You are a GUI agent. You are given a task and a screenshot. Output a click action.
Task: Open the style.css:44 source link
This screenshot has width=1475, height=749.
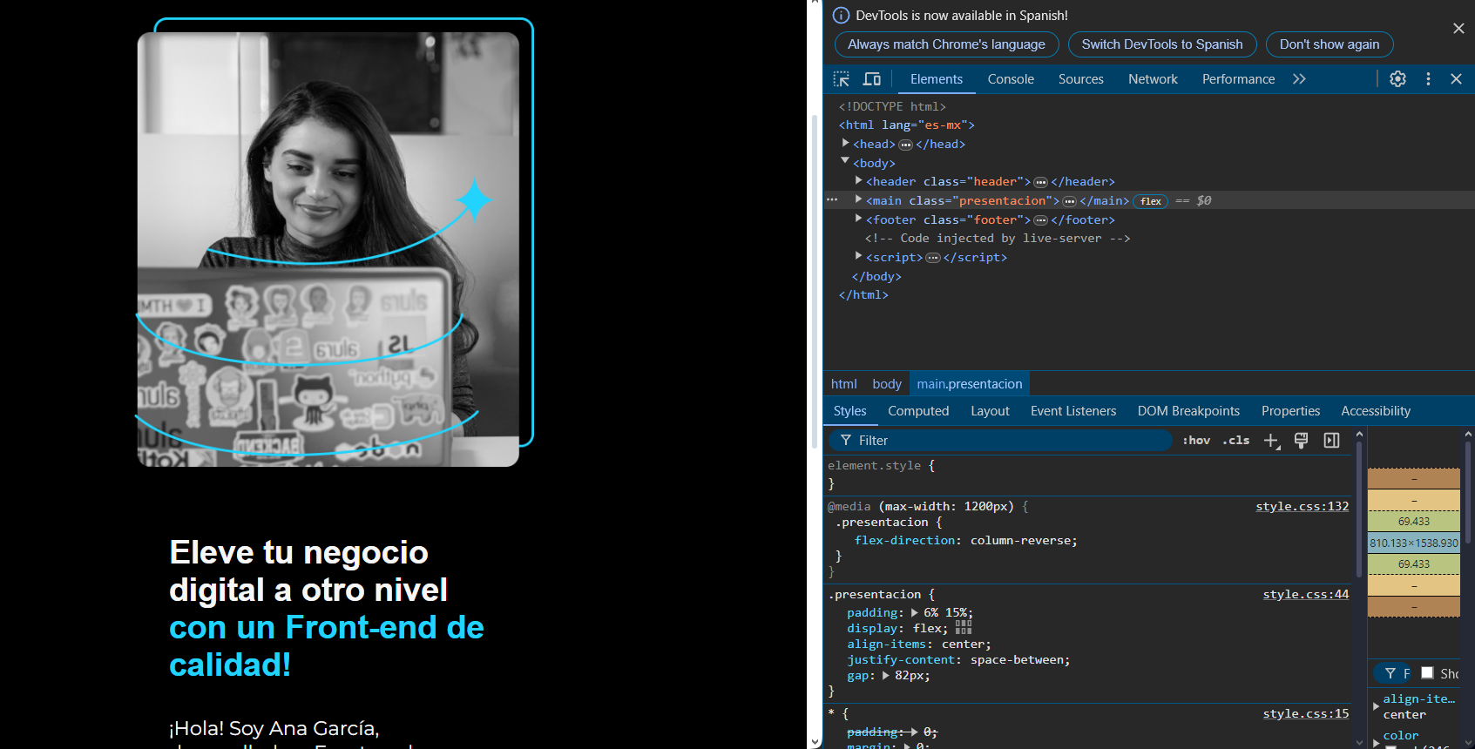[1305, 595]
